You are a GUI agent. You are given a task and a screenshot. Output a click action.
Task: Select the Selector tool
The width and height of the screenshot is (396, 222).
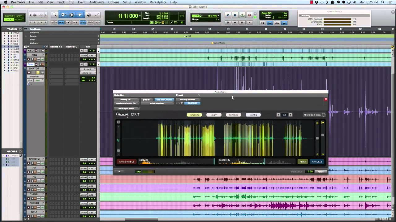(72, 14)
